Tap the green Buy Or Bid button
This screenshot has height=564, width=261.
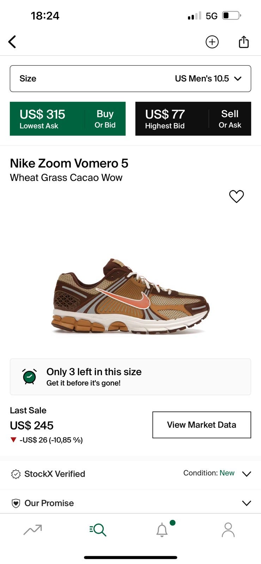68,119
